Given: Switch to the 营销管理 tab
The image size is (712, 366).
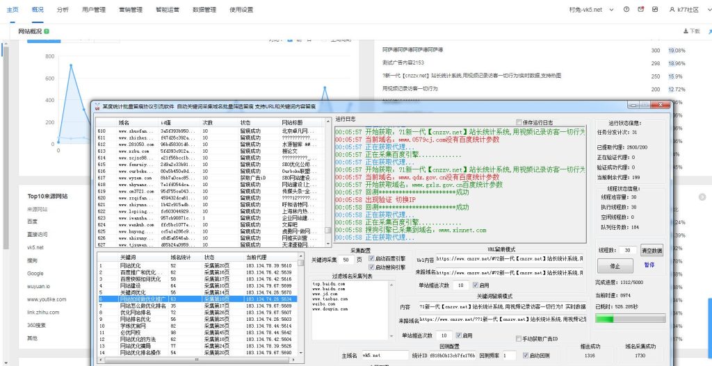Looking at the screenshot, I should click(x=130, y=10).
